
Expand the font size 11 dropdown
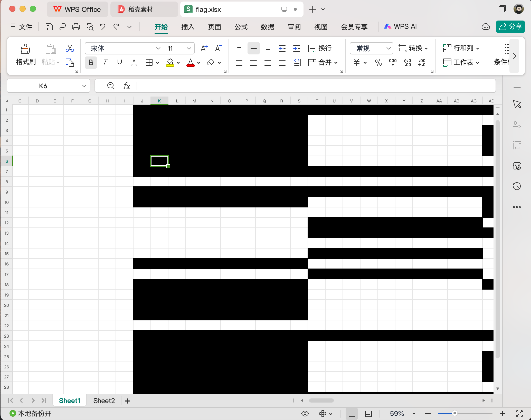point(189,48)
